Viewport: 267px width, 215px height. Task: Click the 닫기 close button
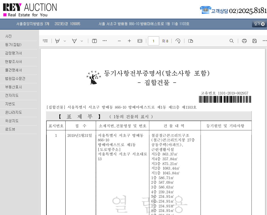(x=259, y=24)
